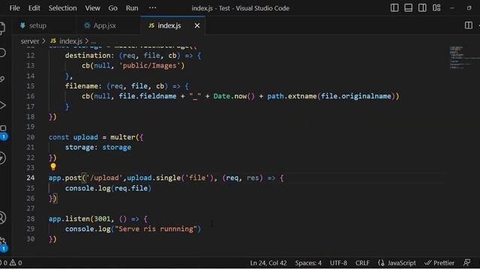Open Manage gear icon
The height and width of the screenshot is (270, 480).
3,244
